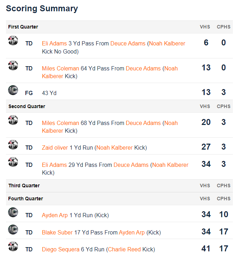Click team logo beside 68 Yd Pass touchdown
The height and width of the screenshot is (270, 235).
pyautogui.click(x=13, y=120)
